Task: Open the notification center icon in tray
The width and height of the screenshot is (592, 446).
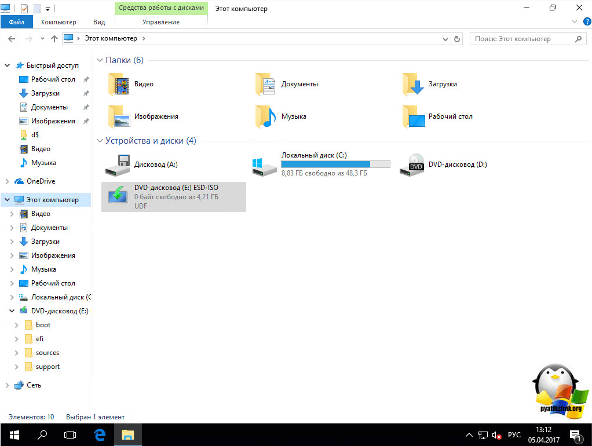Action: coord(575,435)
